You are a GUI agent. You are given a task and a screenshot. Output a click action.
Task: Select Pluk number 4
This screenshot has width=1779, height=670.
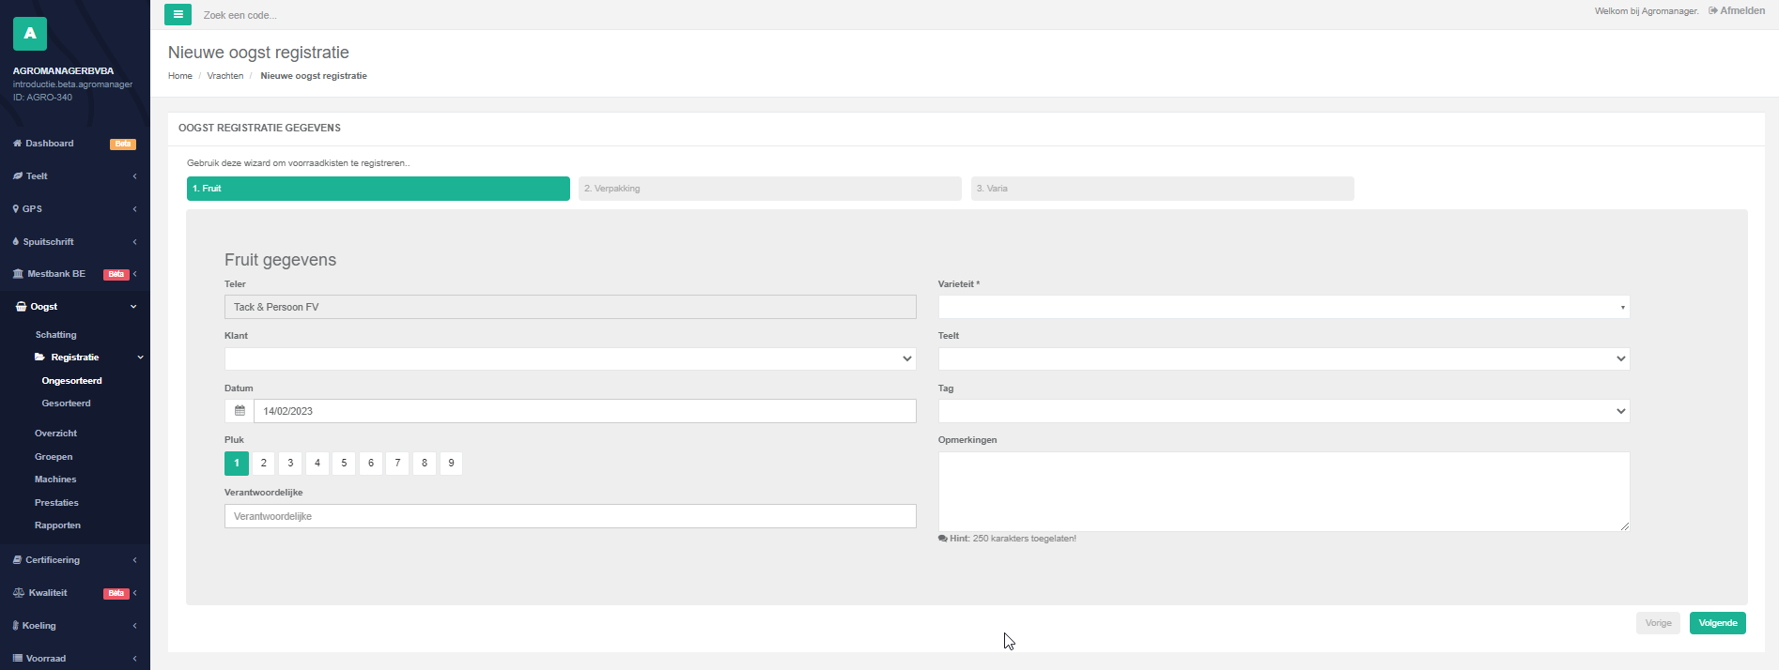coord(317,464)
